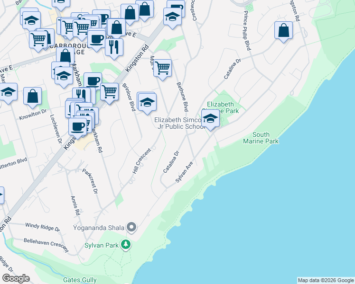Select Elizabeth Simcoe Jr Public School text
This screenshot has height=284, width=355.
[x=180, y=123]
